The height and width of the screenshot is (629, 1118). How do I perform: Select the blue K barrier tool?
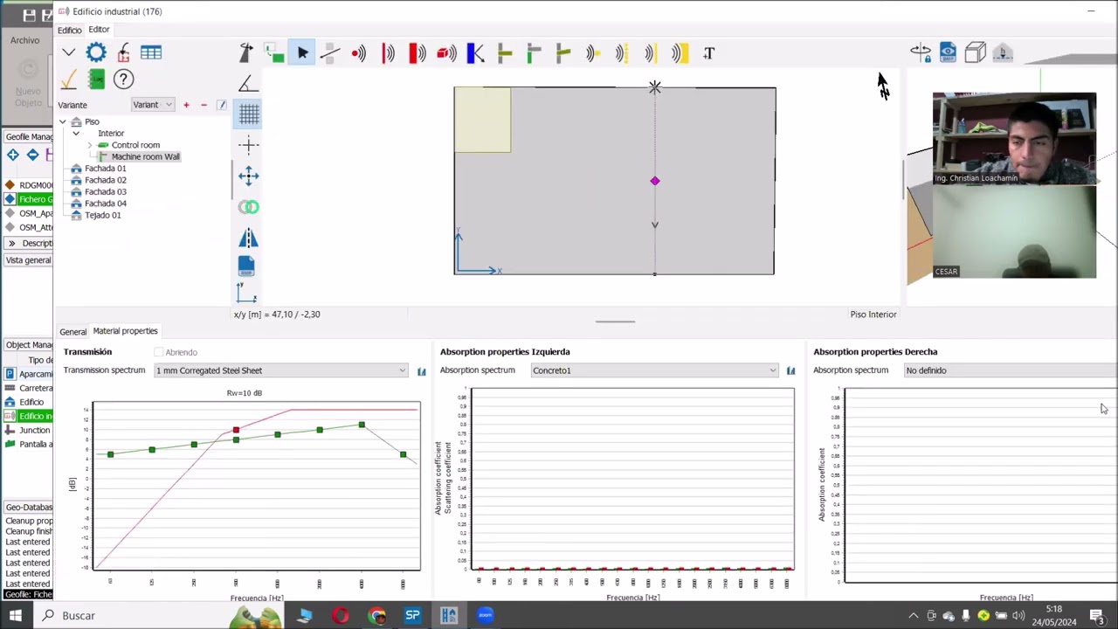[475, 53]
